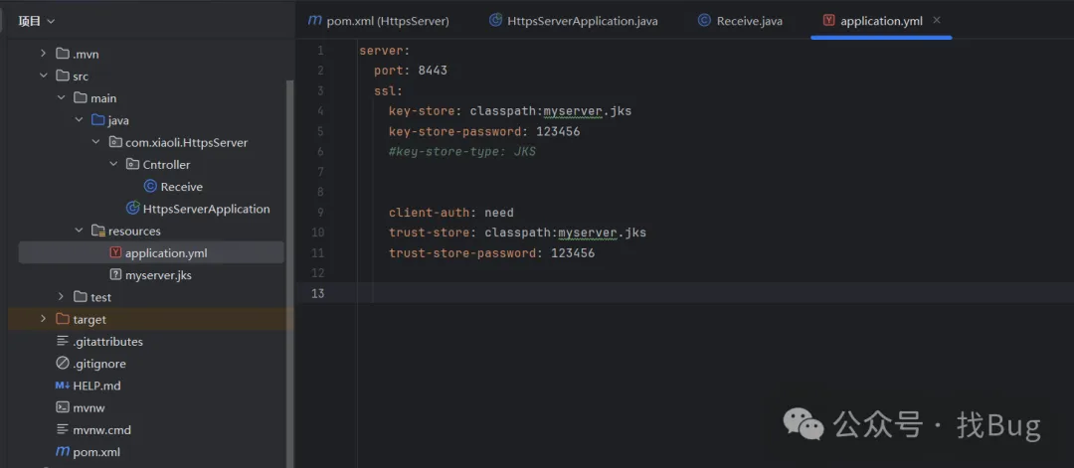Screen dimensions: 1074x468
Task: Click 'trust-store: classpath:myserver.jks' line
Action: pos(517,233)
